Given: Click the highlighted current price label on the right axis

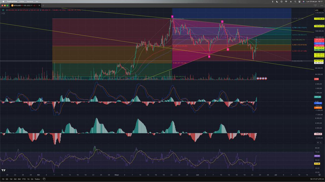Looking at the screenshot, I should point(320,39).
